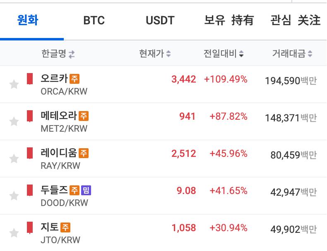Image resolution: width=327 pixels, height=251 pixels.
Task: Open the 오르카 ORCA/KRW coin link
Action: point(54,78)
